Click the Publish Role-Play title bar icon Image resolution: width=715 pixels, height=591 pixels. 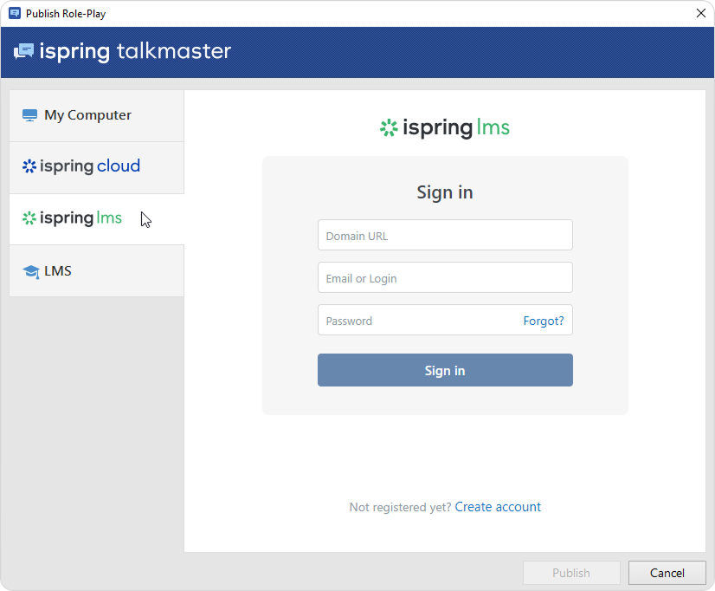pyautogui.click(x=15, y=13)
